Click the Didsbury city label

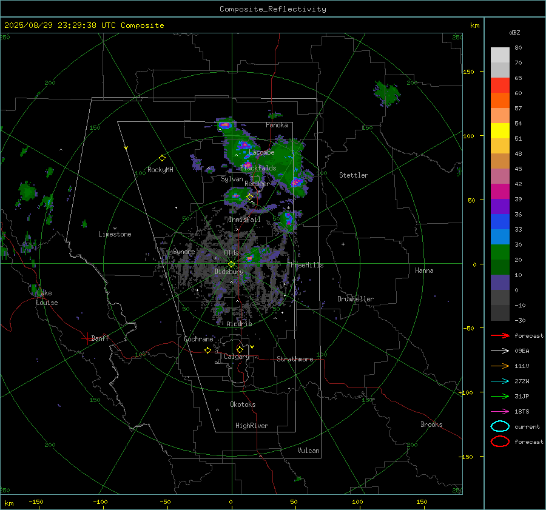(229, 272)
